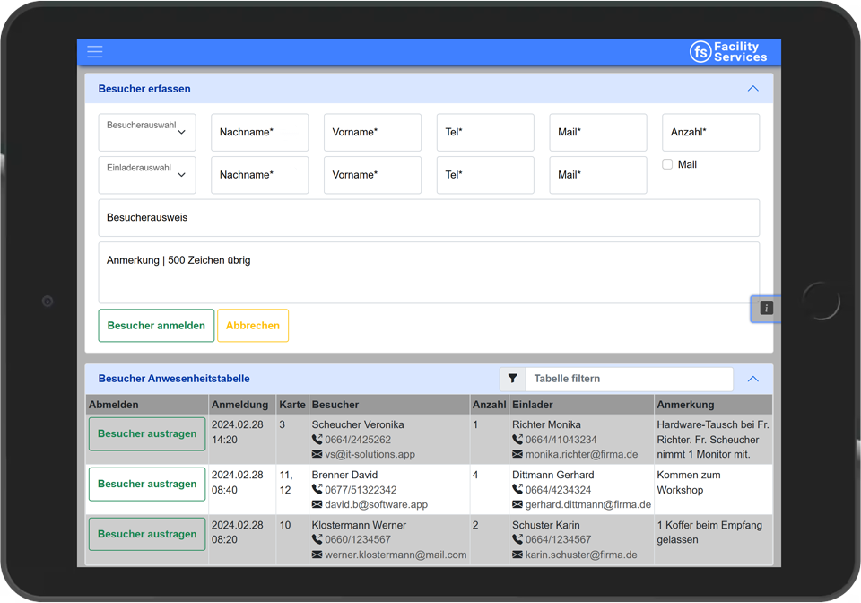Click Besucher austragen for Klostermann Werner
Image resolution: width=861 pixels, height=603 pixels.
(x=147, y=534)
